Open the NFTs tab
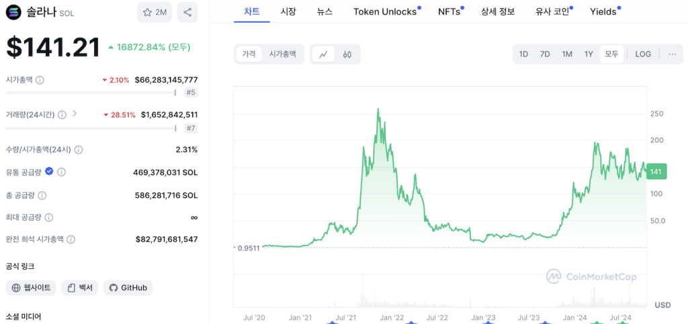Screen dimensions: 688x324 click(x=449, y=12)
